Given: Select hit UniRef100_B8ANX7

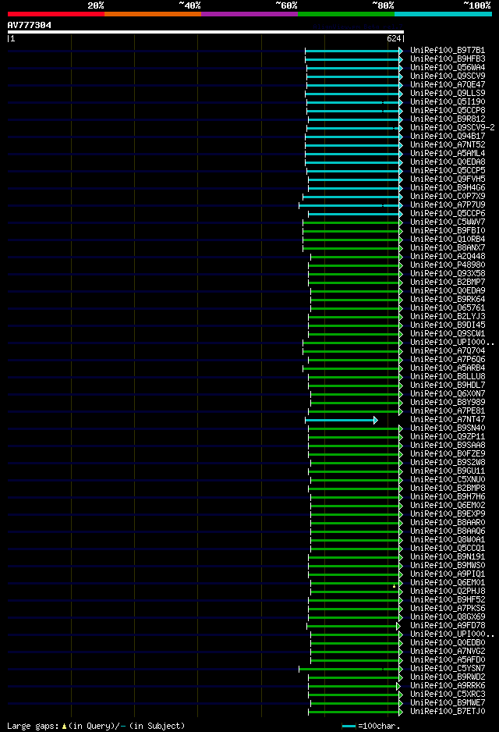Looking at the screenshot, I should tap(448, 248).
